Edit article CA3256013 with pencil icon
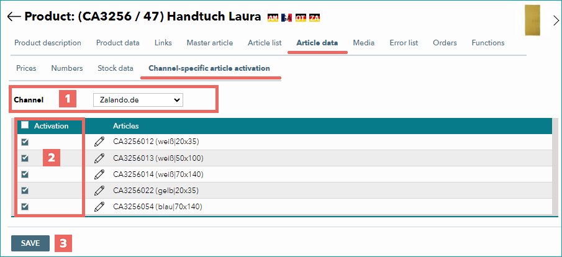Screen dimensions: 562x257 (x=99, y=158)
